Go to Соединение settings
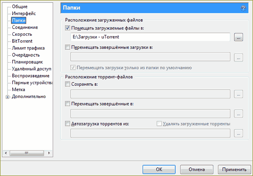The image size is (253, 176). pyautogui.click(x=25, y=27)
